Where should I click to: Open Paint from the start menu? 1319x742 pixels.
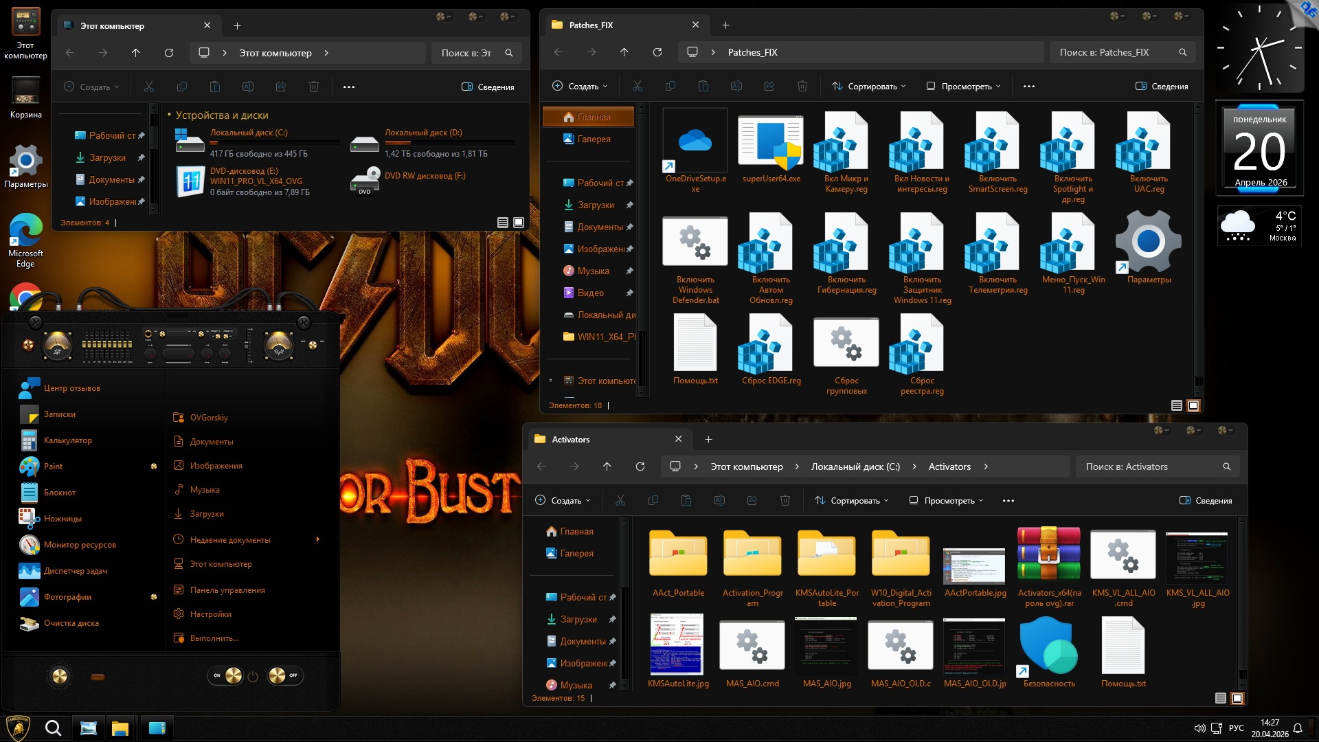pos(53,466)
